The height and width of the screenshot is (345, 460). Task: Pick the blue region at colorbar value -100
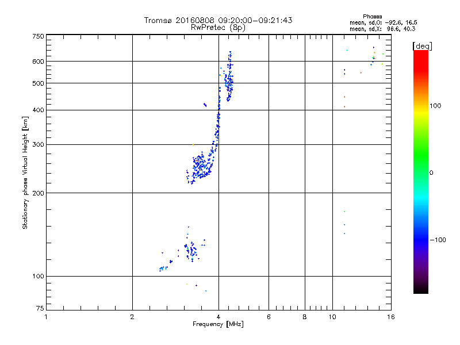pos(421,240)
